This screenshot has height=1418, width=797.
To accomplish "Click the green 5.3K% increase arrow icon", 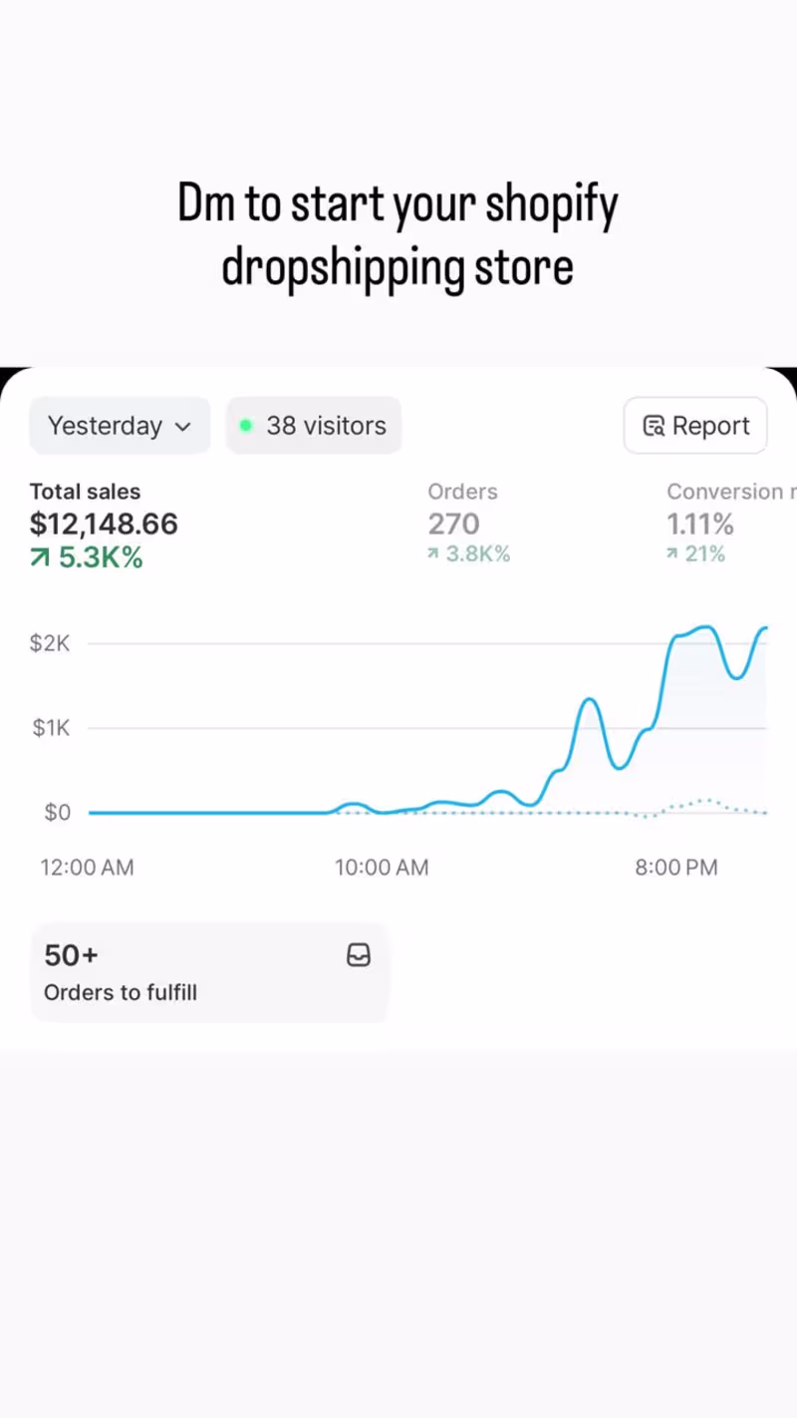I will 40,558.
